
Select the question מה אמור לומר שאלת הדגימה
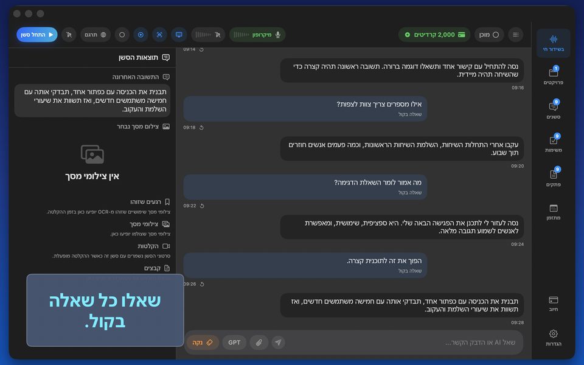coord(305,187)
